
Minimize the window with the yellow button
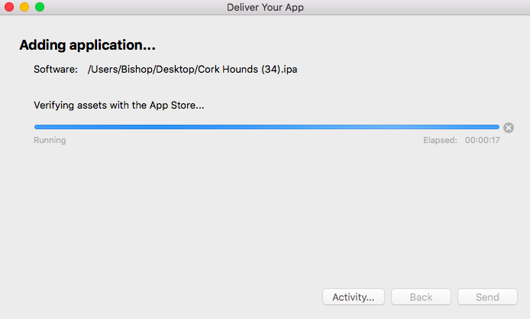pyautogui.click(x=24, y=8)
